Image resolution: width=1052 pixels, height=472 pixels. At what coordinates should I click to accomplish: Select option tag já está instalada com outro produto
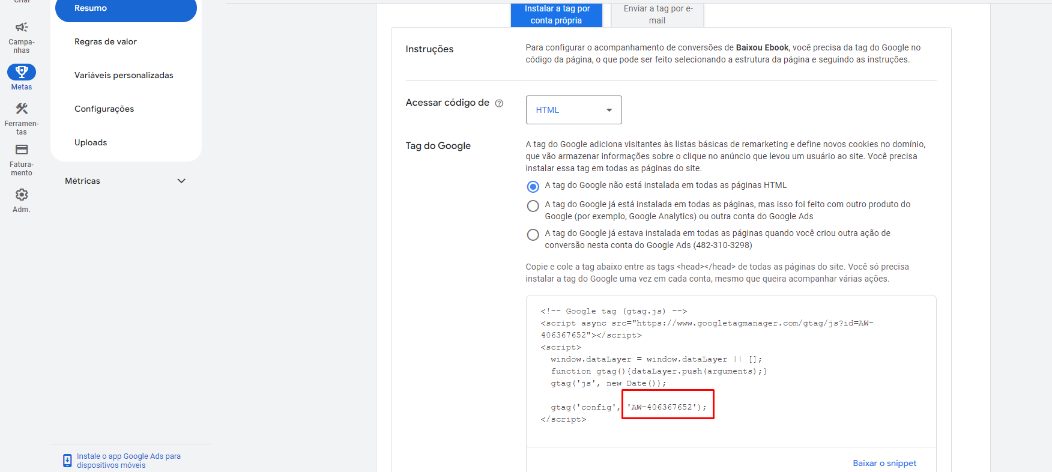click(x=533, y=206)
